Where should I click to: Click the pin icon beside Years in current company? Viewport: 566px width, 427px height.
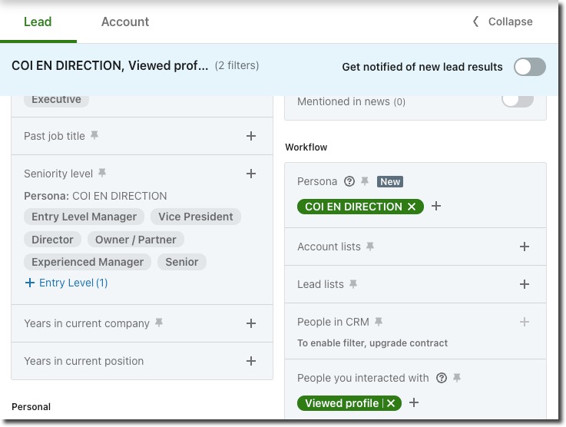tap(159, 323)
